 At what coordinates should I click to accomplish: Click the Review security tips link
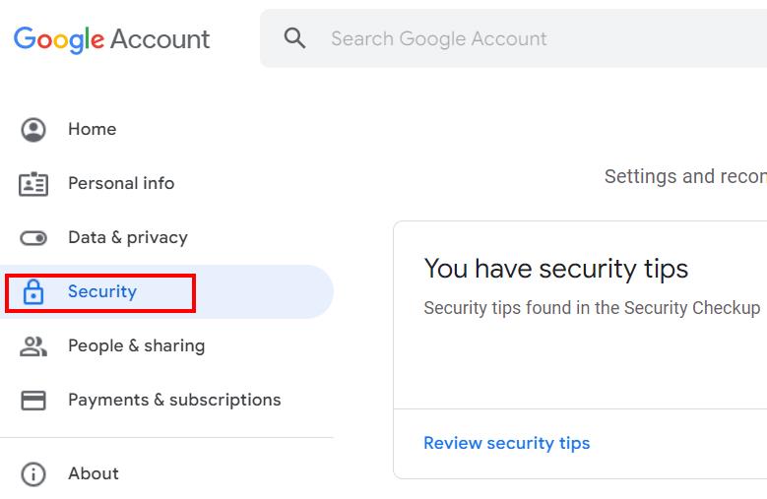tap(507, 443)
